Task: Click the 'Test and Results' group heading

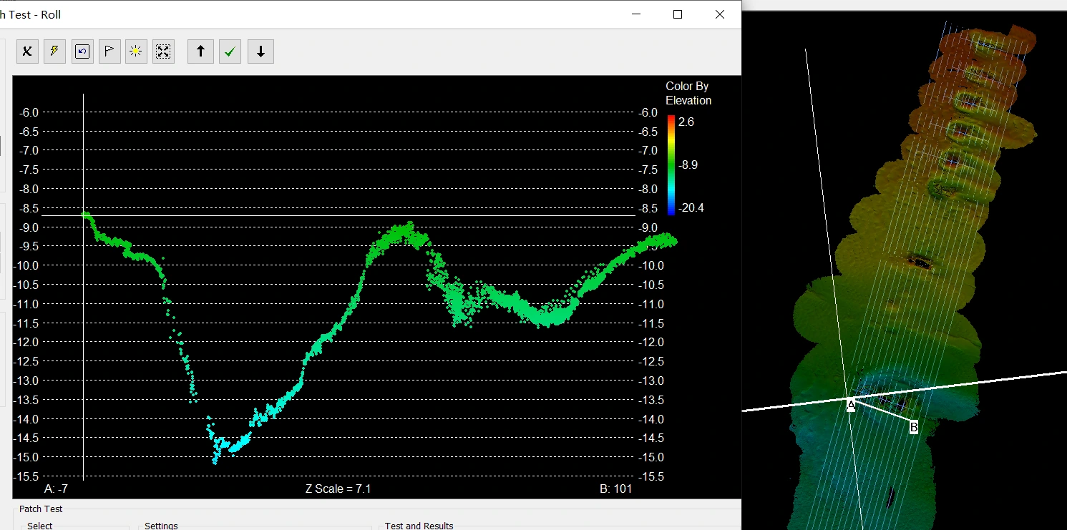Action: [419, 526]
